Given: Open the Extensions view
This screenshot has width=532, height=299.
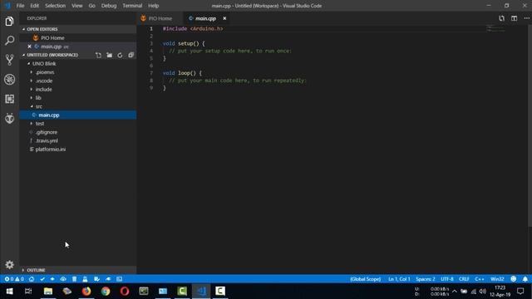Looking at the screenshot, I should point(9,99).
